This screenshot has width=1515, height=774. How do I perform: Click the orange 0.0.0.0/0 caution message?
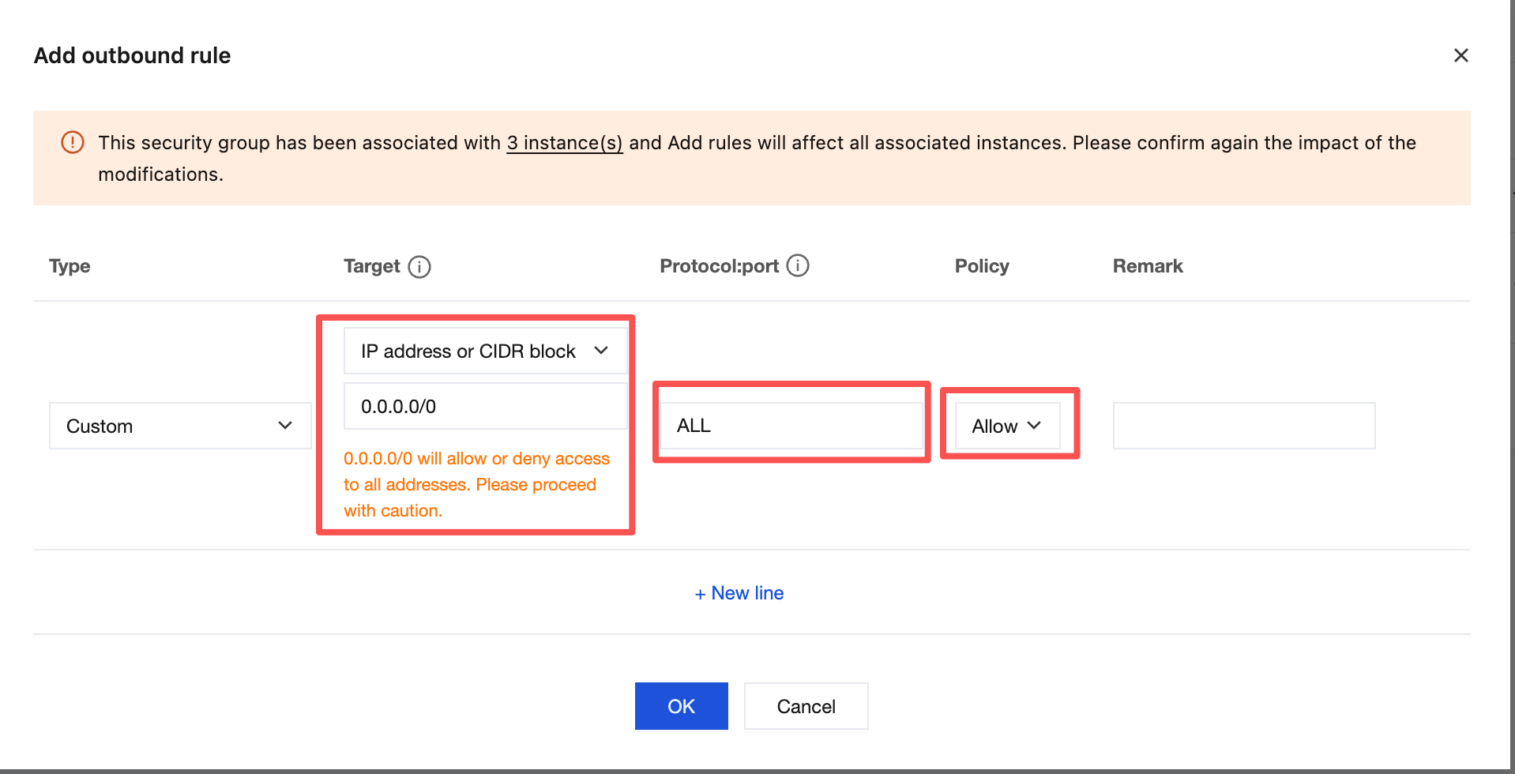point(476,484)
